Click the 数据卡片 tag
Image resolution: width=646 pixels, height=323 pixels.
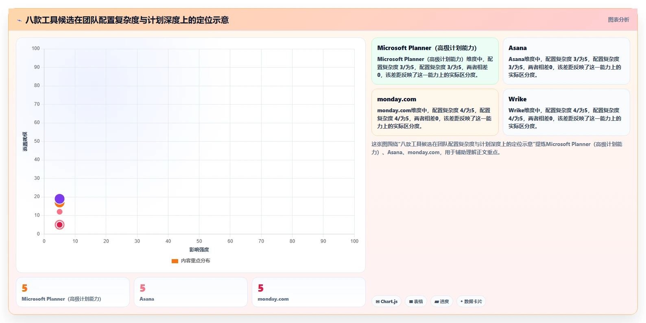(471, 301)
